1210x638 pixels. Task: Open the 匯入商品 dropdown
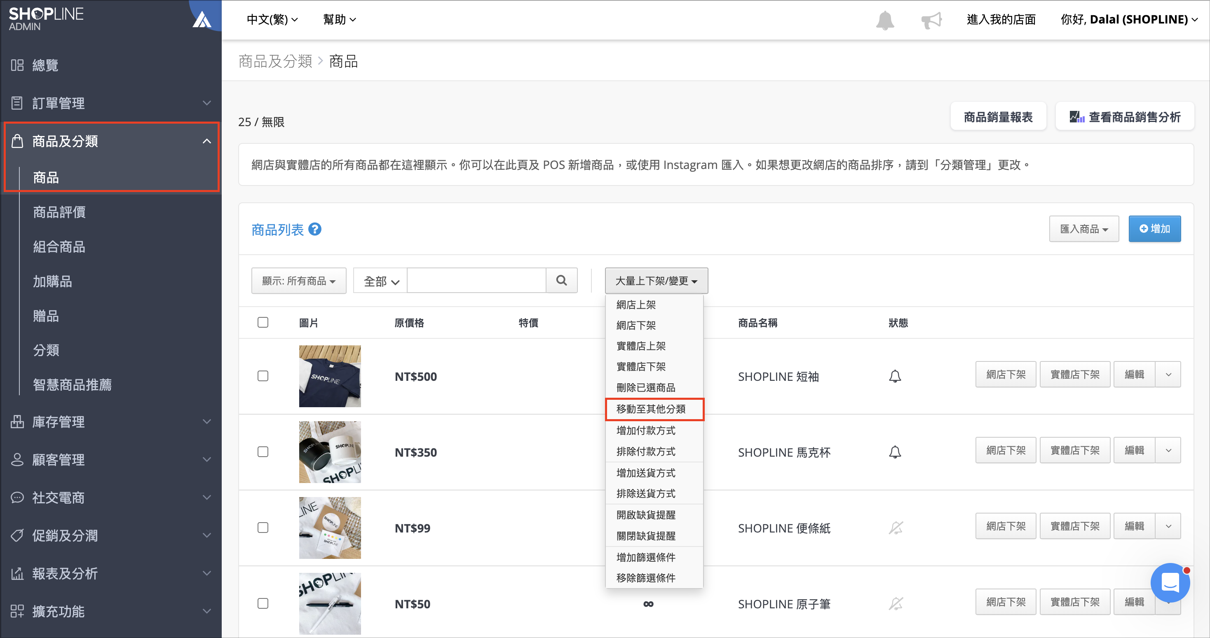(1083, 229)
